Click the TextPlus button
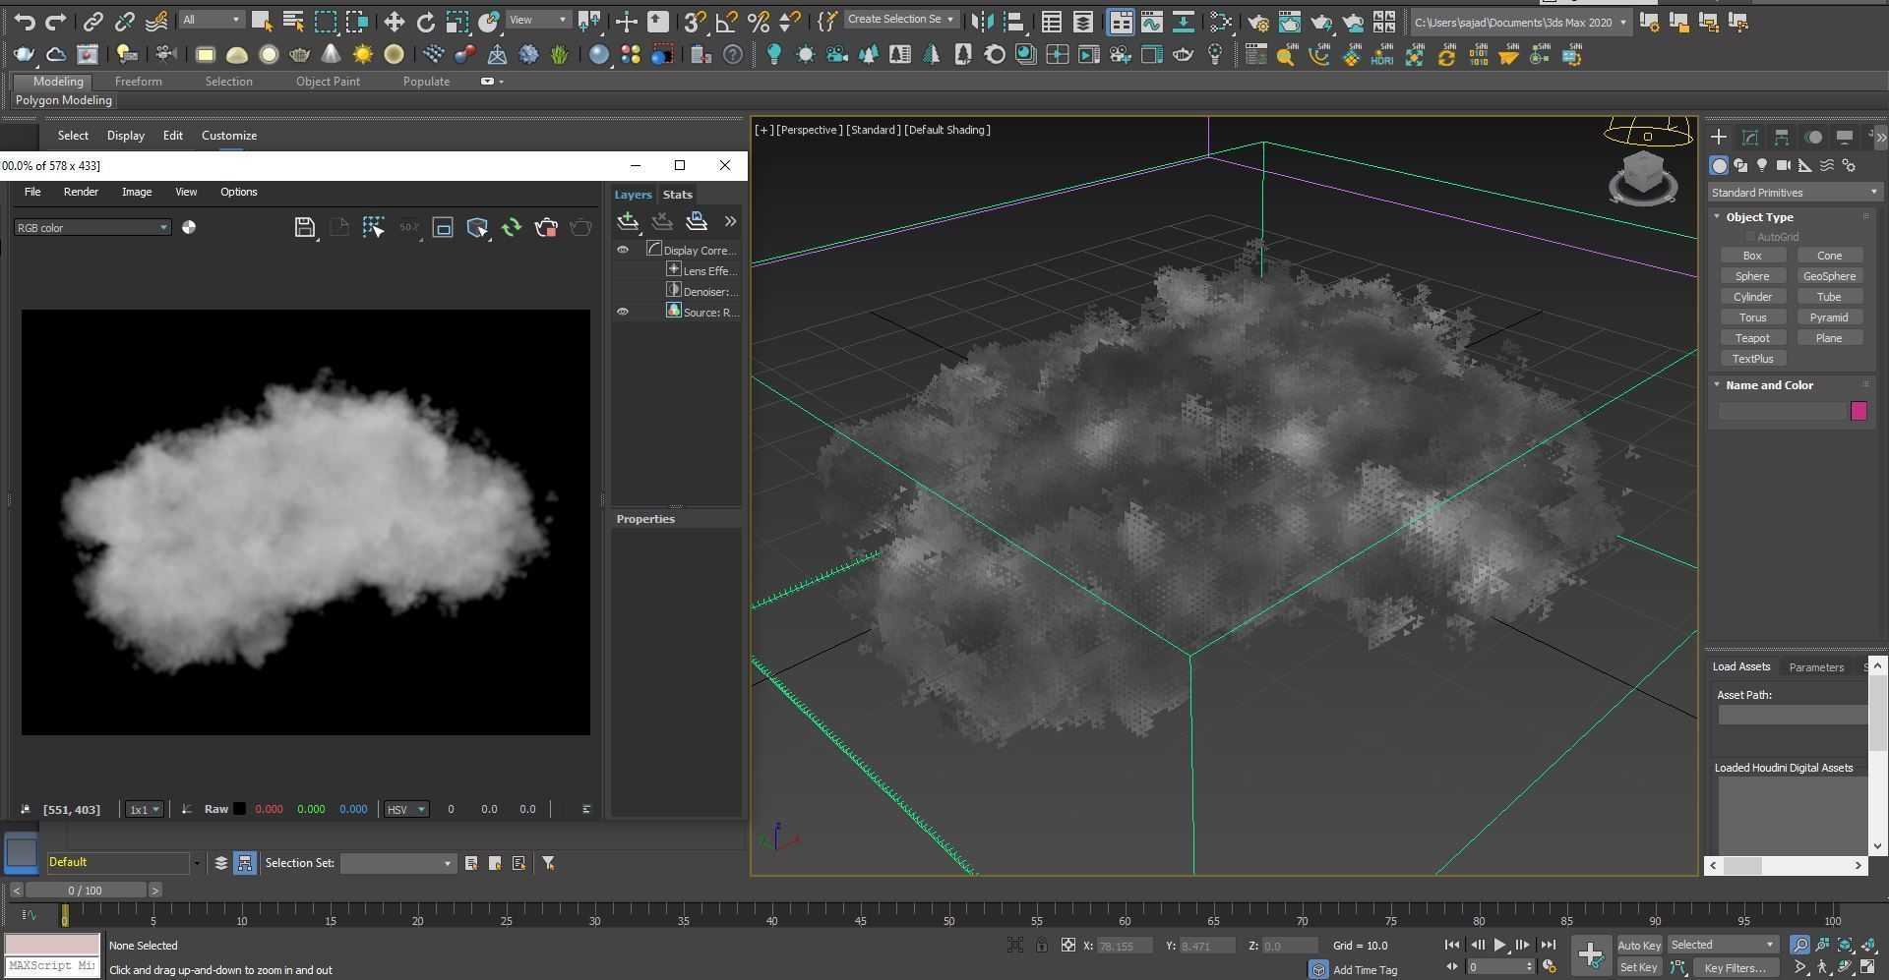This screenshot has width=1889, height=980. [1752, 359]
